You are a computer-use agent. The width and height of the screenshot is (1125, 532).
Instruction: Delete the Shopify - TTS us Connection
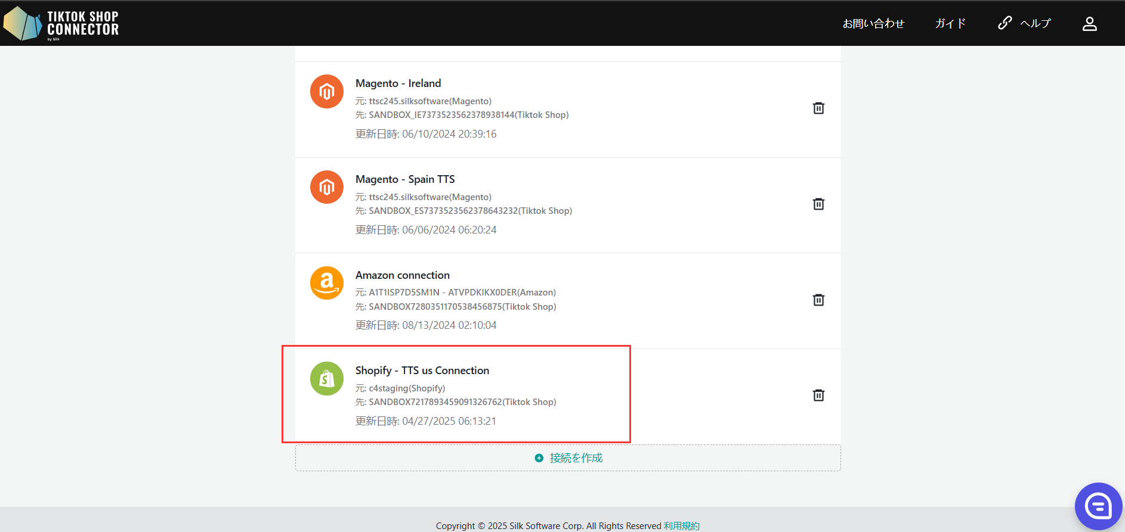[x=818, y=395]
